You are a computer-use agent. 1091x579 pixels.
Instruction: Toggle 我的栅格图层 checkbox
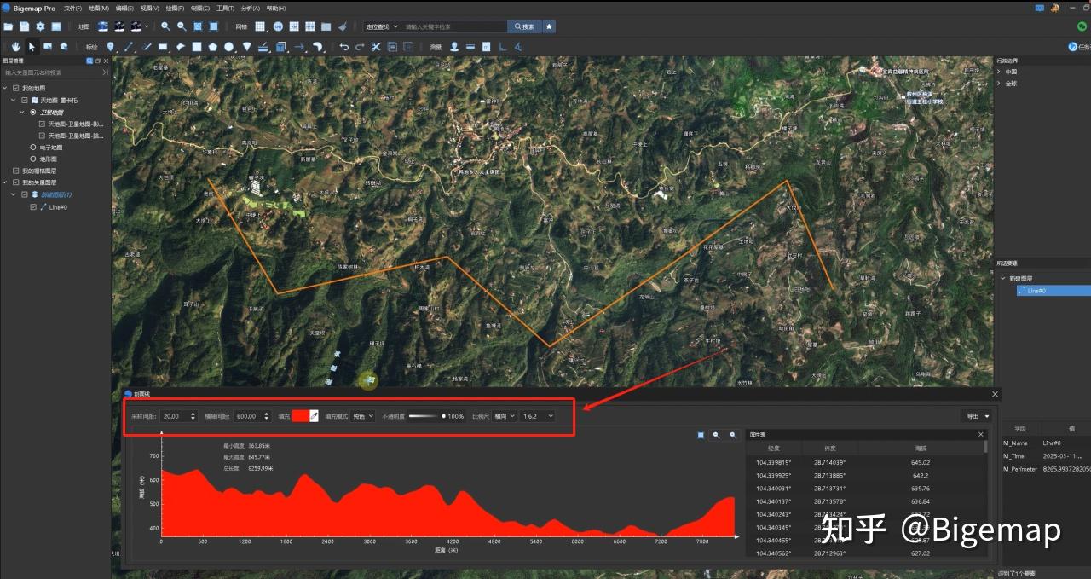(x=15, y=171)
